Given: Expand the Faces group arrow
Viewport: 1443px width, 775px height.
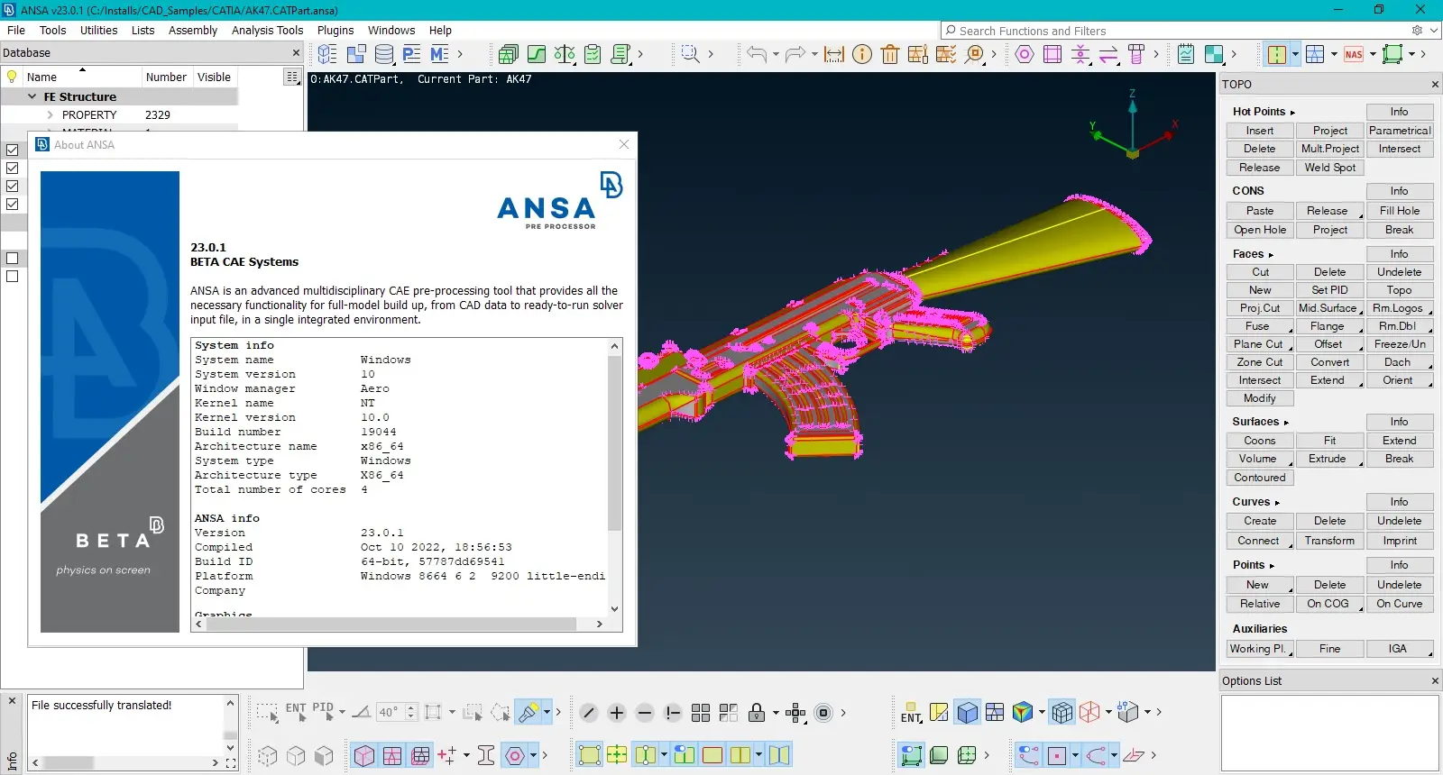Looking at the screenshot, I should pyautogui.click(x=1271, y=255).
